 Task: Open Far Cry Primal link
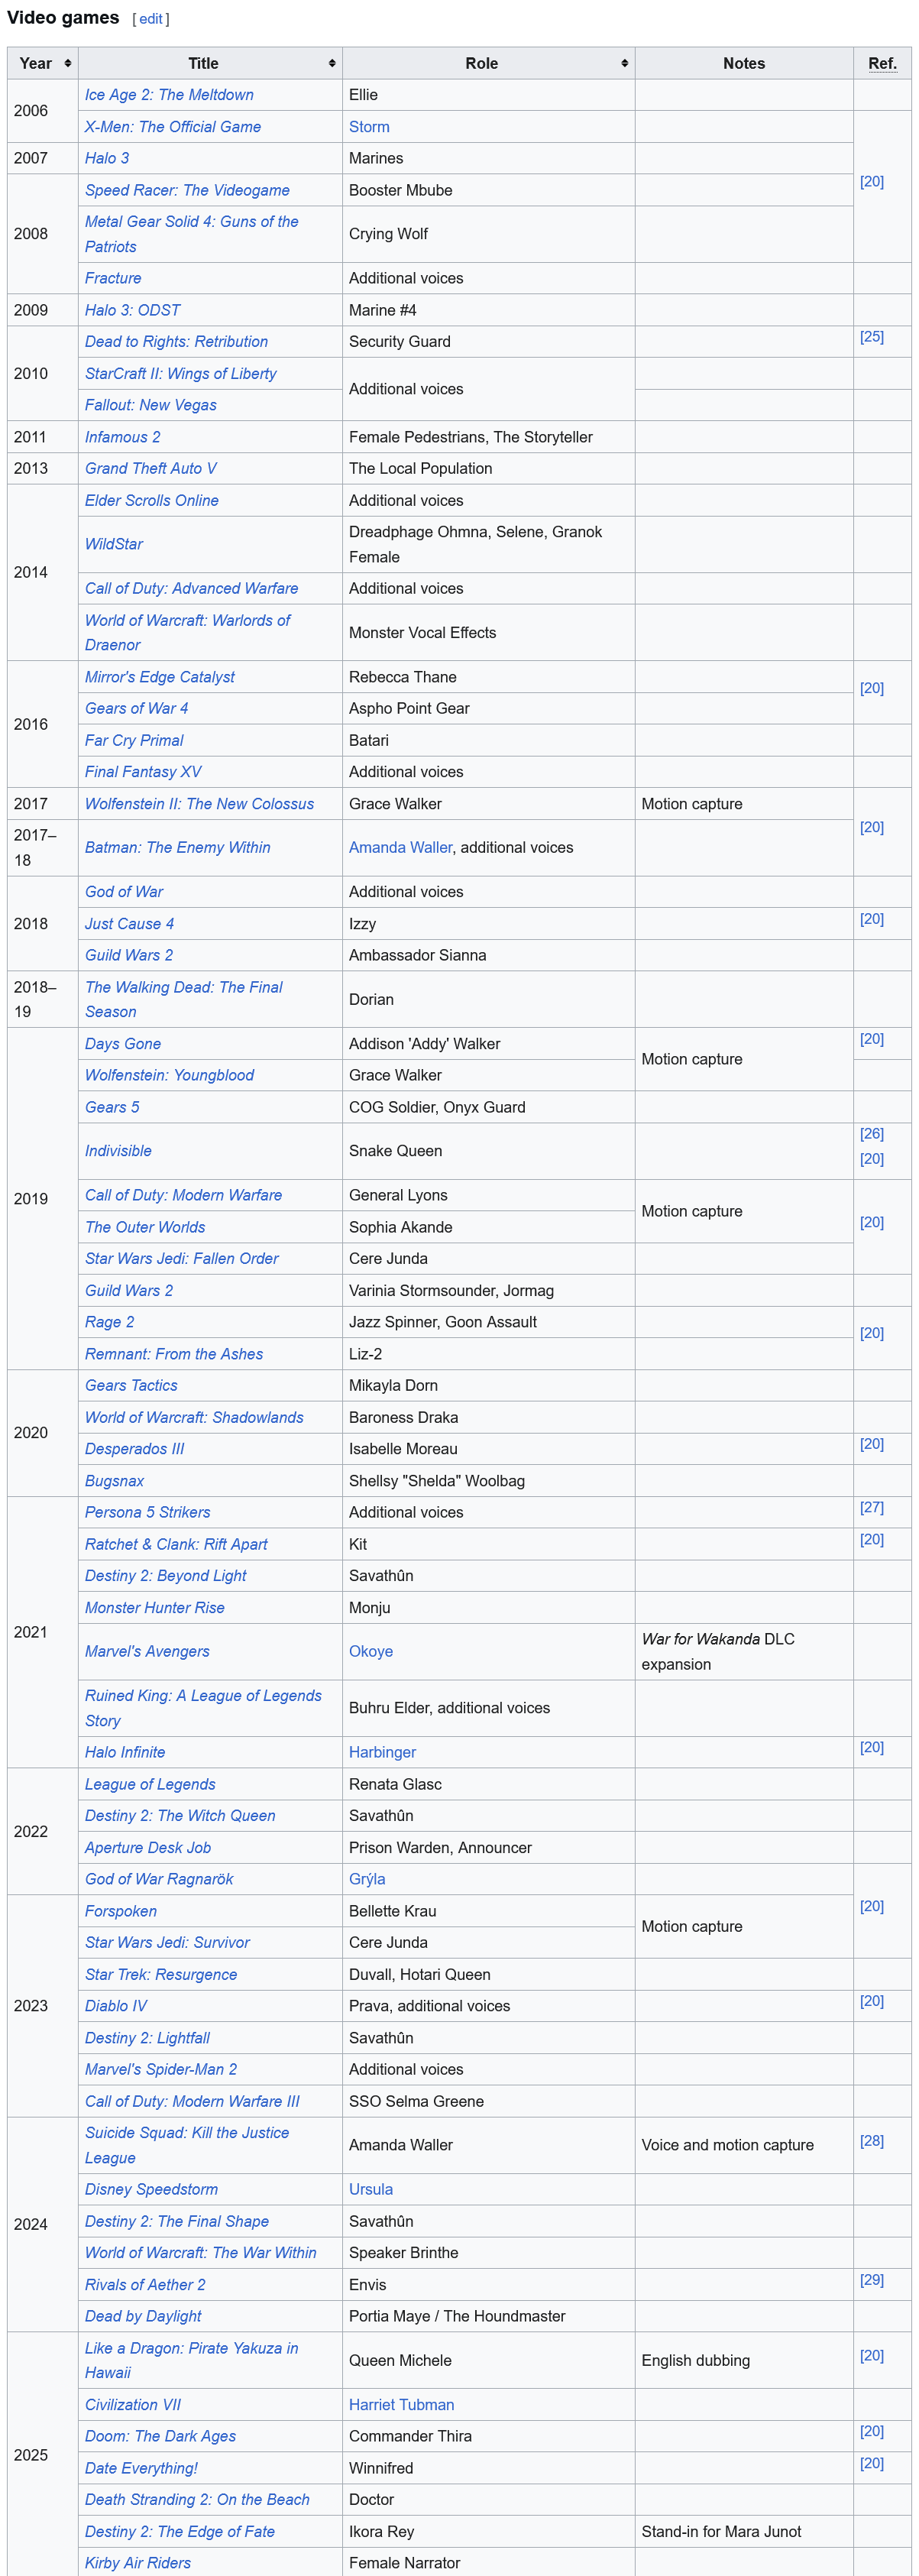(134, 740)
